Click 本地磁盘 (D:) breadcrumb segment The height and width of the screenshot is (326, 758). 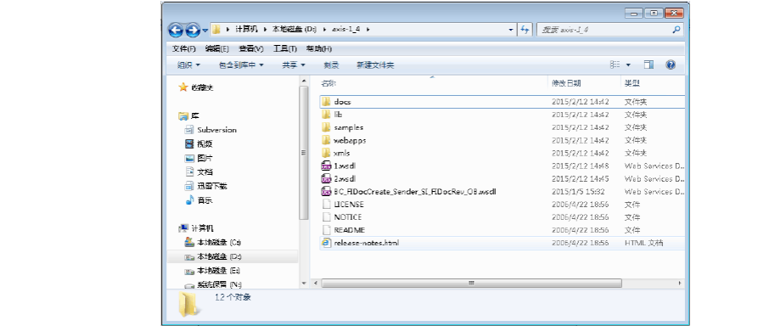[x=294, y=30]
